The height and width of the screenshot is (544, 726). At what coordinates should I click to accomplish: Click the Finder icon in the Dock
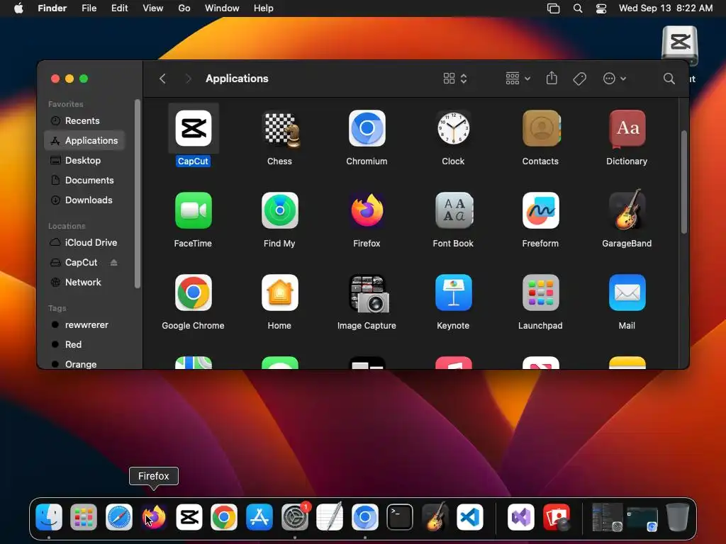pyautogui.click(x=49, y=516)
